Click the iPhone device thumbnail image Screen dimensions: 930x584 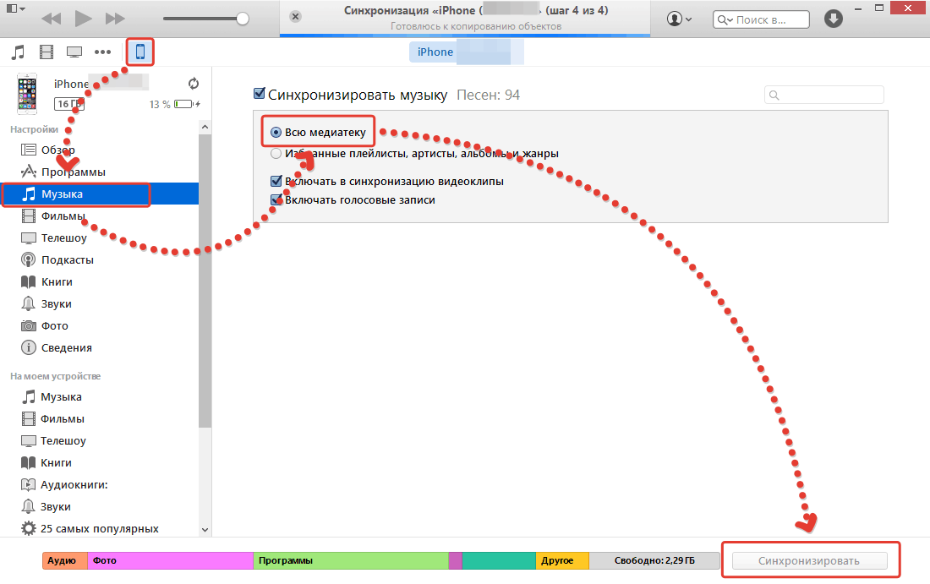pos(27,94)
